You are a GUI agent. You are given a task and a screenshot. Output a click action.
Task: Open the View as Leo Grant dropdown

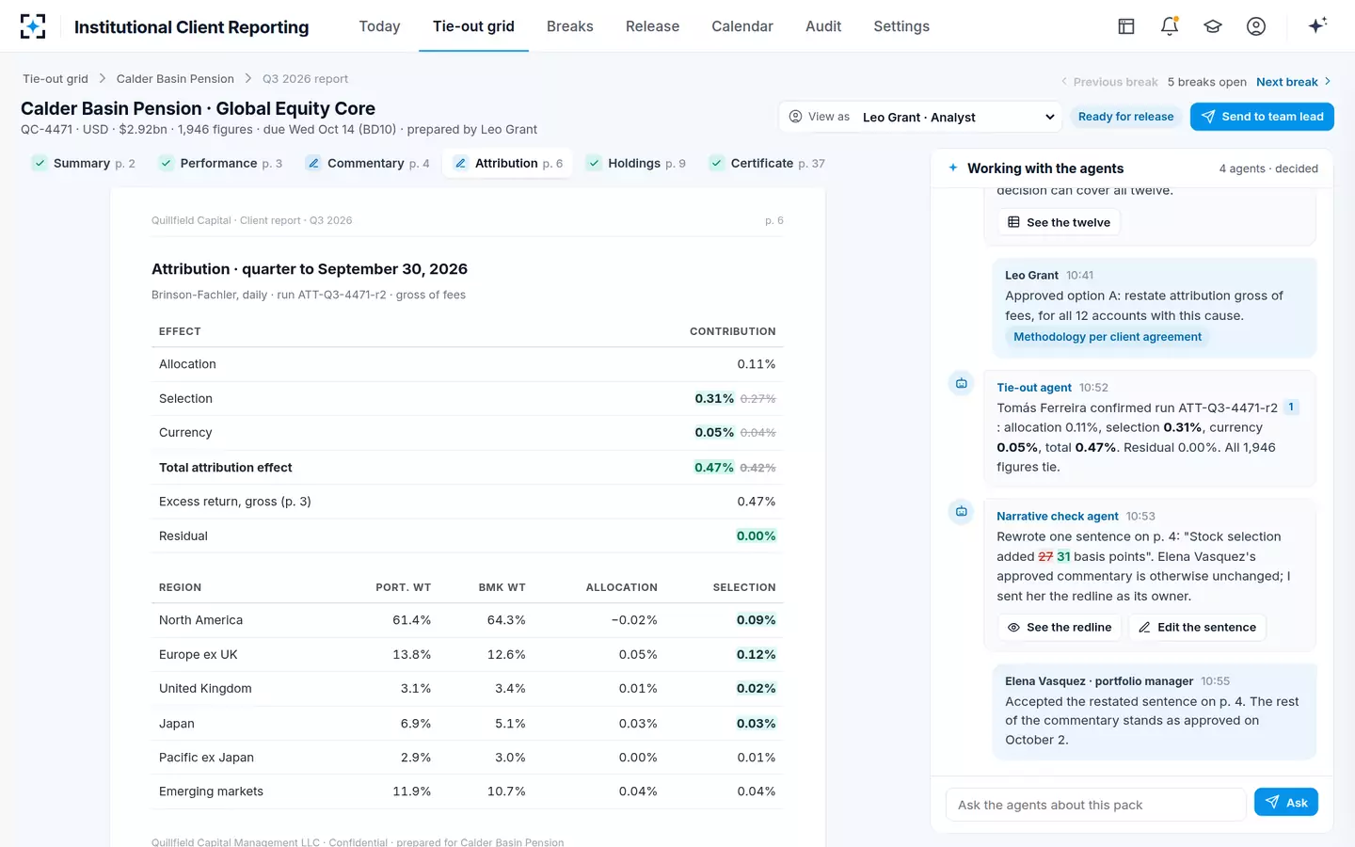pos(920,117)
